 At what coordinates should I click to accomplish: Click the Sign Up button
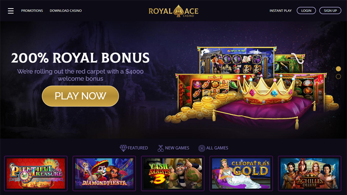click(x=330, y=10)
